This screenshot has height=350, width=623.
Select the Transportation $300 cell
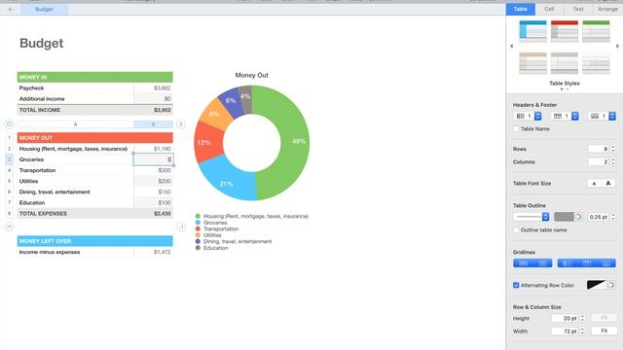click(154, 170)
